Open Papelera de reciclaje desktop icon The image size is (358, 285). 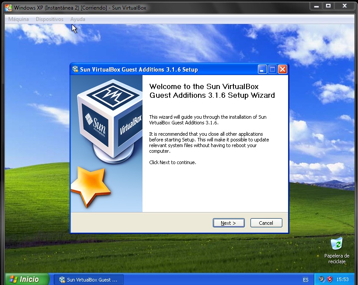[337, 251]
